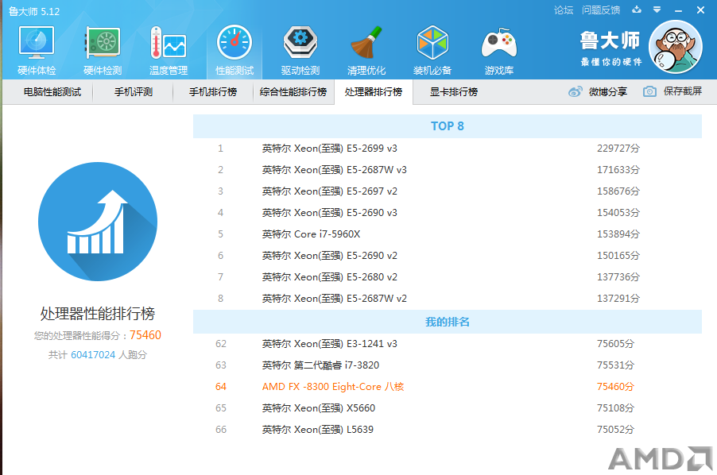717x475 pixels.
Task: Click the 鲁大师 5.12 title text
Action: [34, 11]
